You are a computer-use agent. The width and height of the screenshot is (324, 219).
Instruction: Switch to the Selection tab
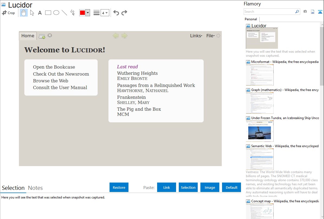(x=13, y=188)
